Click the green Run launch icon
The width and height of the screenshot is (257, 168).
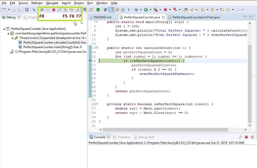pos(146,10)
